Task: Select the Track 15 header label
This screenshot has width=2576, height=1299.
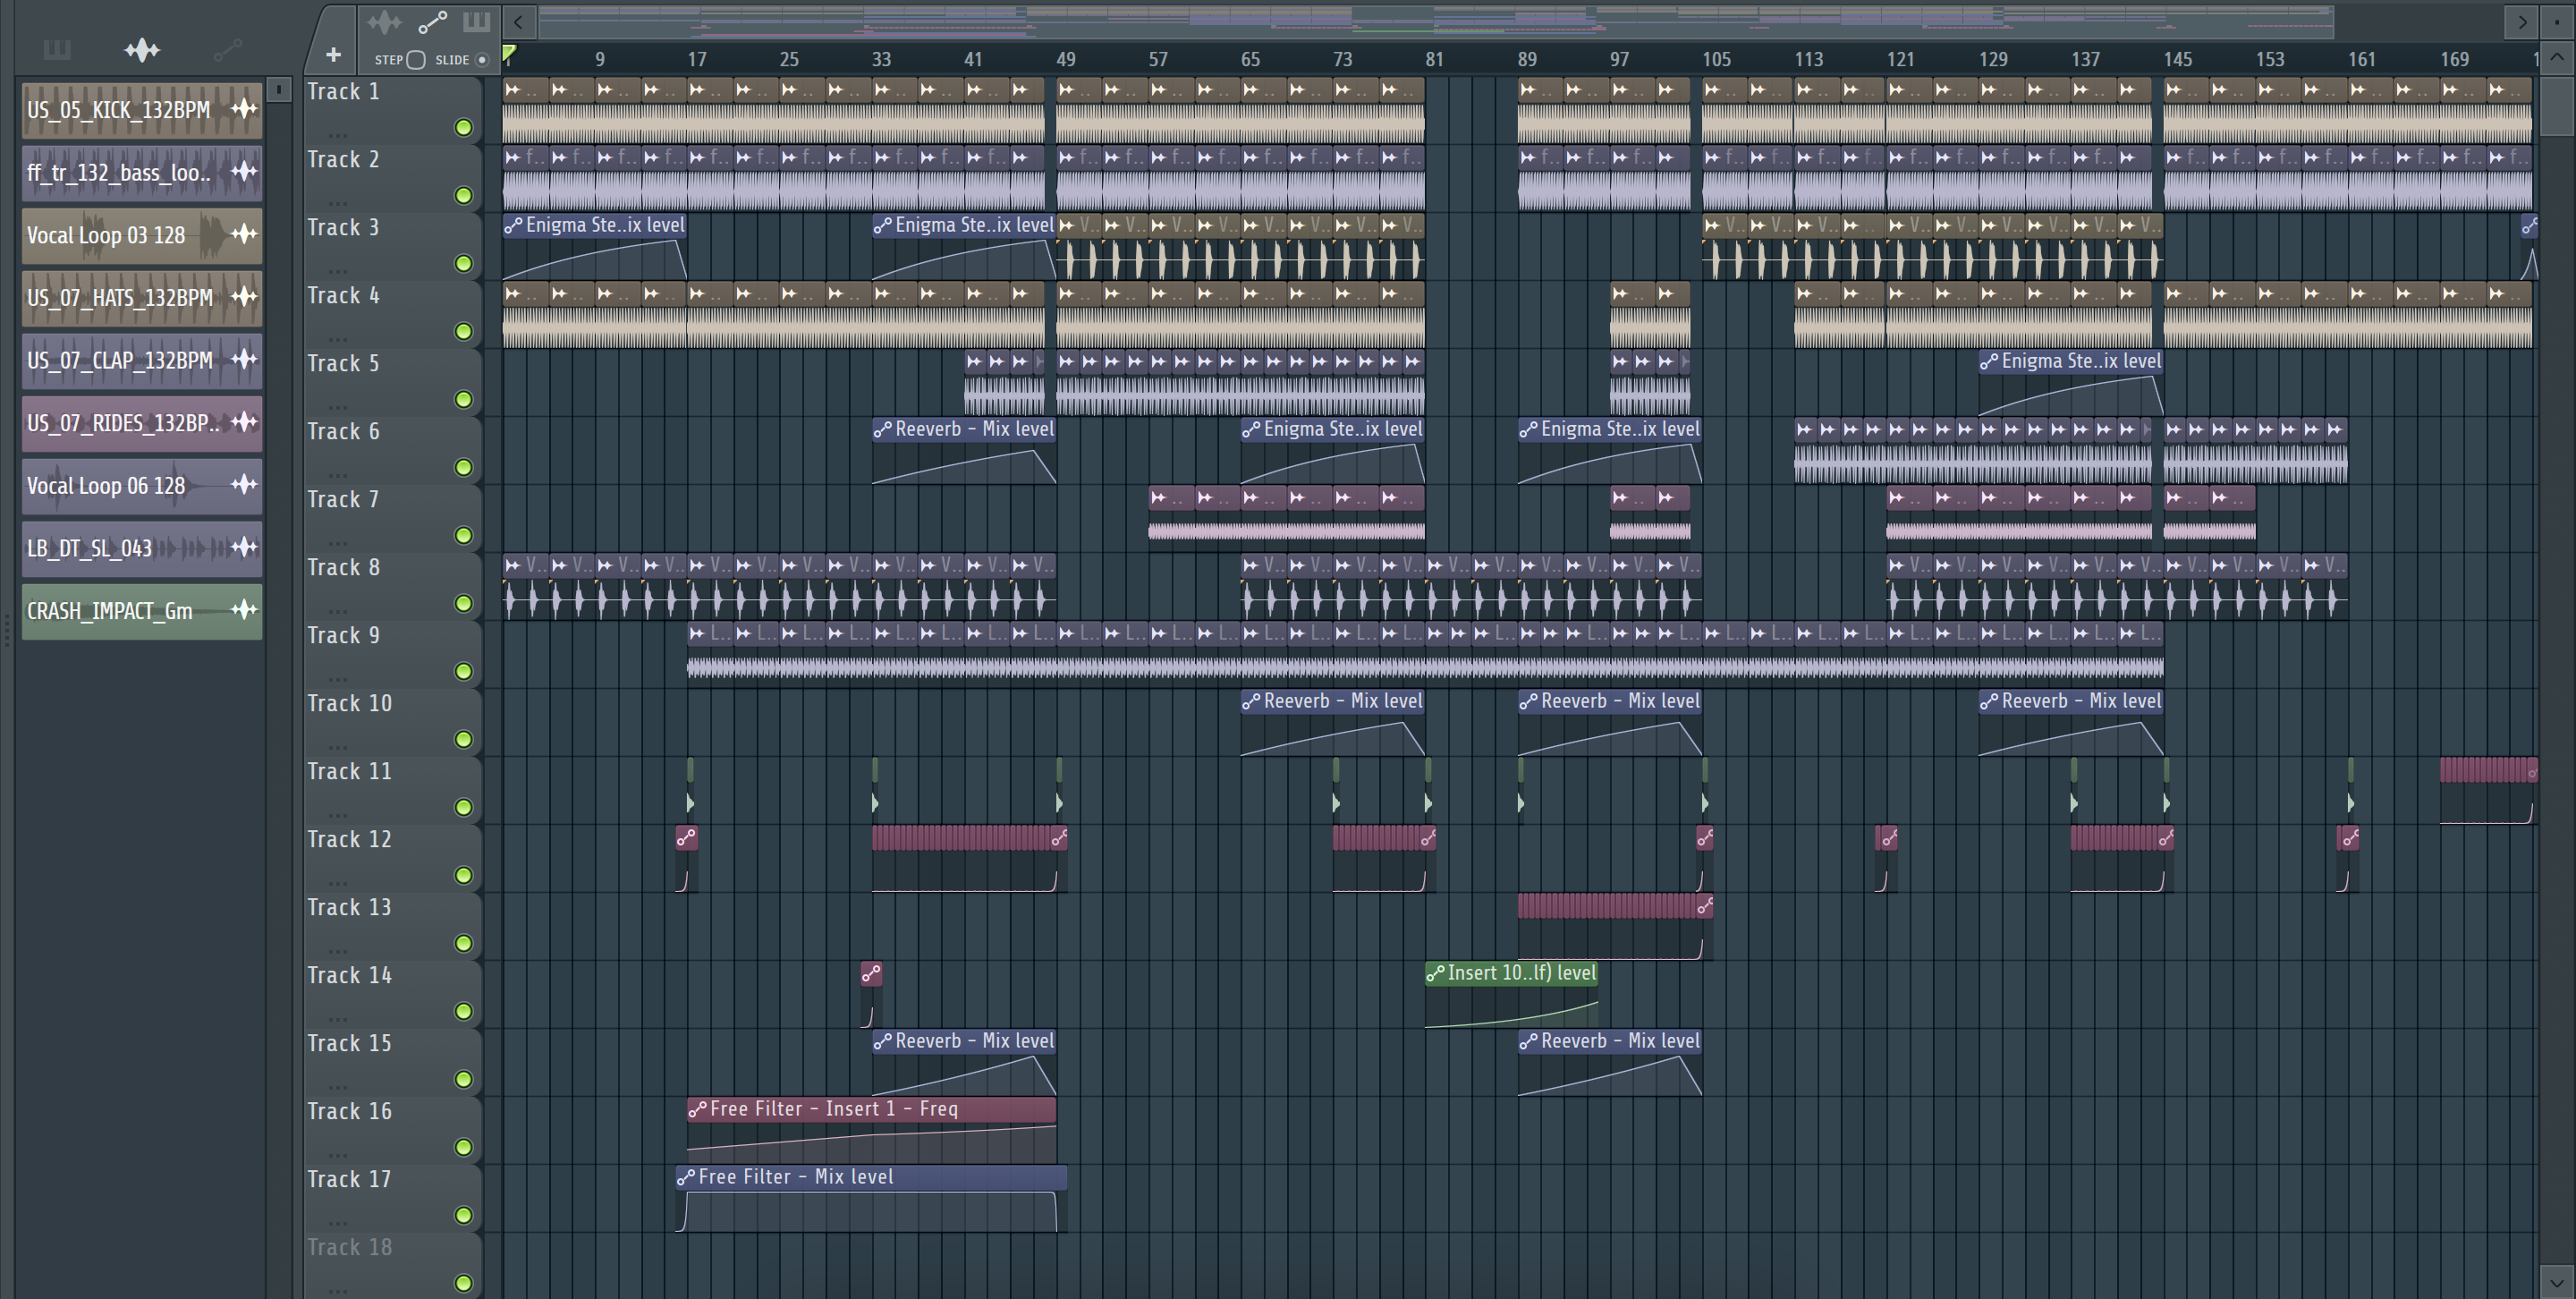Action: tap(349, 1044)
